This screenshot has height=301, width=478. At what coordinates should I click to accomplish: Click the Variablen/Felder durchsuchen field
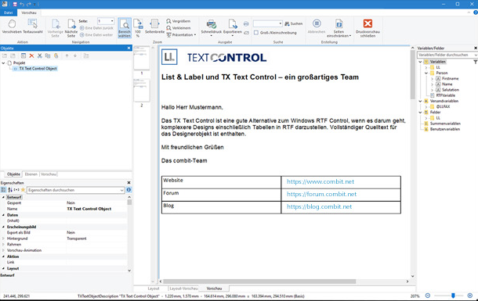click(x=447, y=55)
